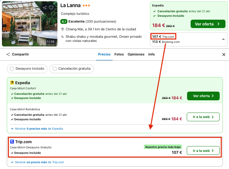Image resolution: width=229 pixels, height=169 pixels.
Task: Check the Cancelación gratuita filter
Action: [x=55, y=69]
